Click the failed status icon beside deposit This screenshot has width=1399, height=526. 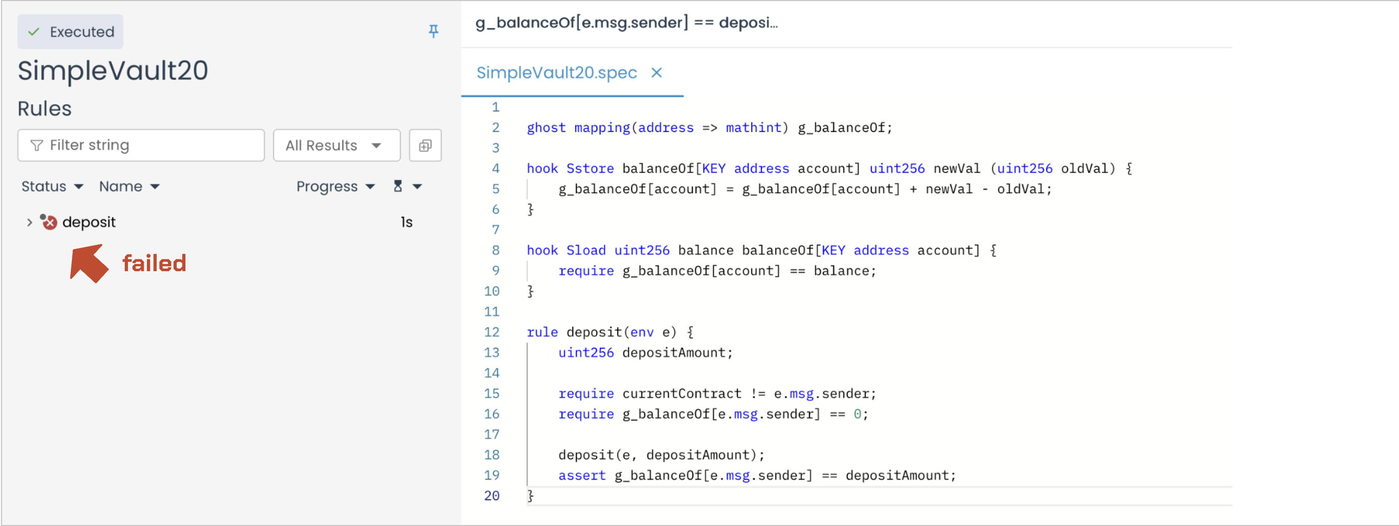(x=49, y=222)
